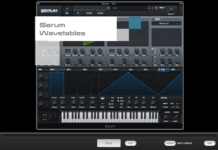Toggle filter routing for oscillator B

click(x=152, y=52)
